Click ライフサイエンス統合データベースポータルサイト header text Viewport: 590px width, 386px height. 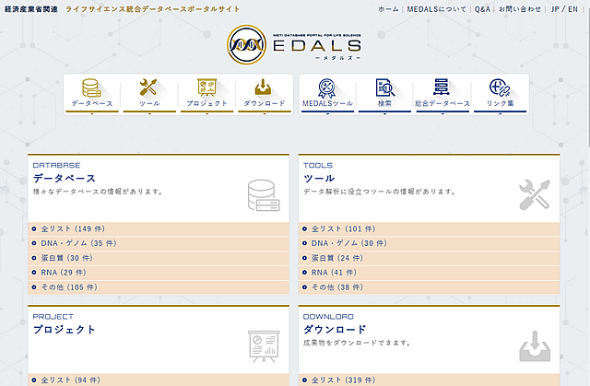point(153,9)
